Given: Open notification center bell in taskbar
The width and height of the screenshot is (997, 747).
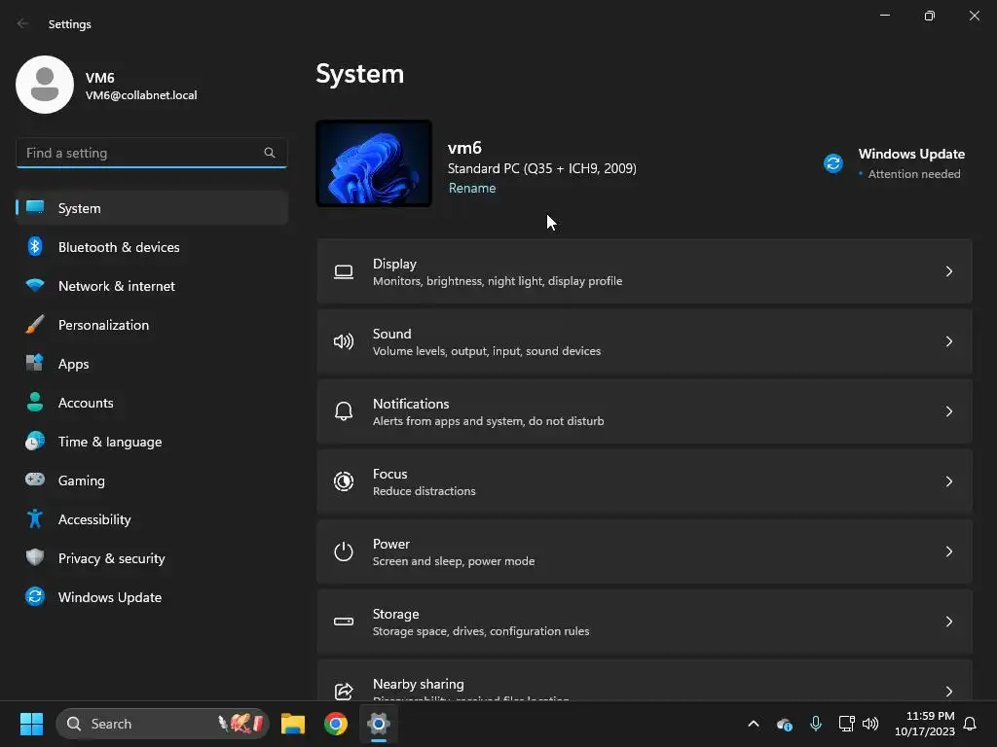Looking at the screenshot, I should 970,724.
